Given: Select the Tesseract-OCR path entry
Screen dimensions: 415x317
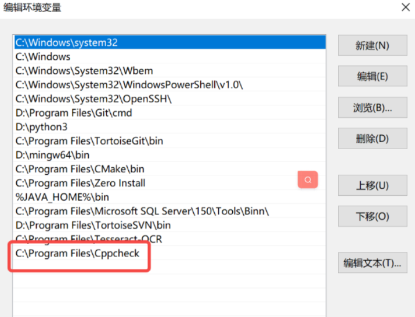Looking at the screenshot, I should [170, 239].
